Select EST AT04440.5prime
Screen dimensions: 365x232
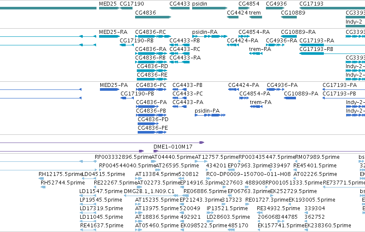click(x=173, y=157)
